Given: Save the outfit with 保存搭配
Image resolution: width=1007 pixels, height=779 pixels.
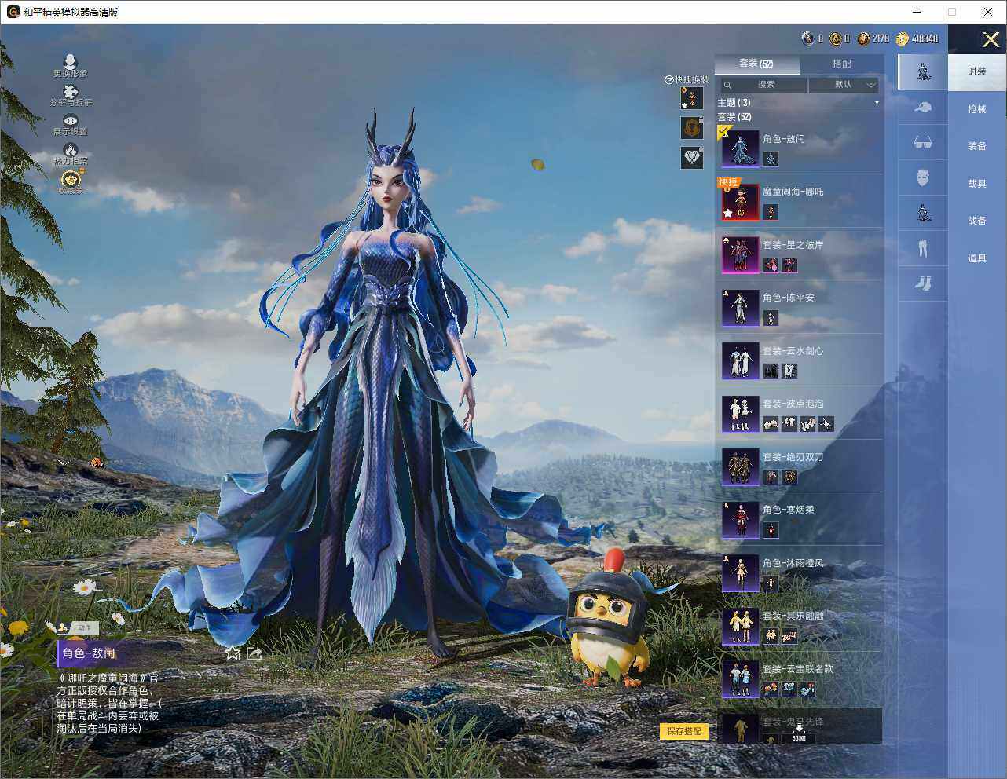Looking at the screenshot, I should pos(683,731).
